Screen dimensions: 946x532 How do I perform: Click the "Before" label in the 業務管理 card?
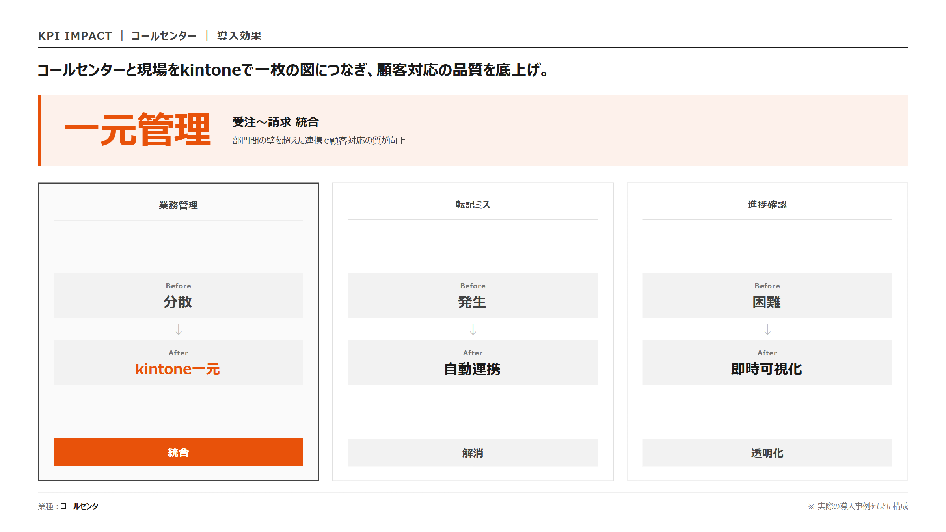click(x=179, y=286)
